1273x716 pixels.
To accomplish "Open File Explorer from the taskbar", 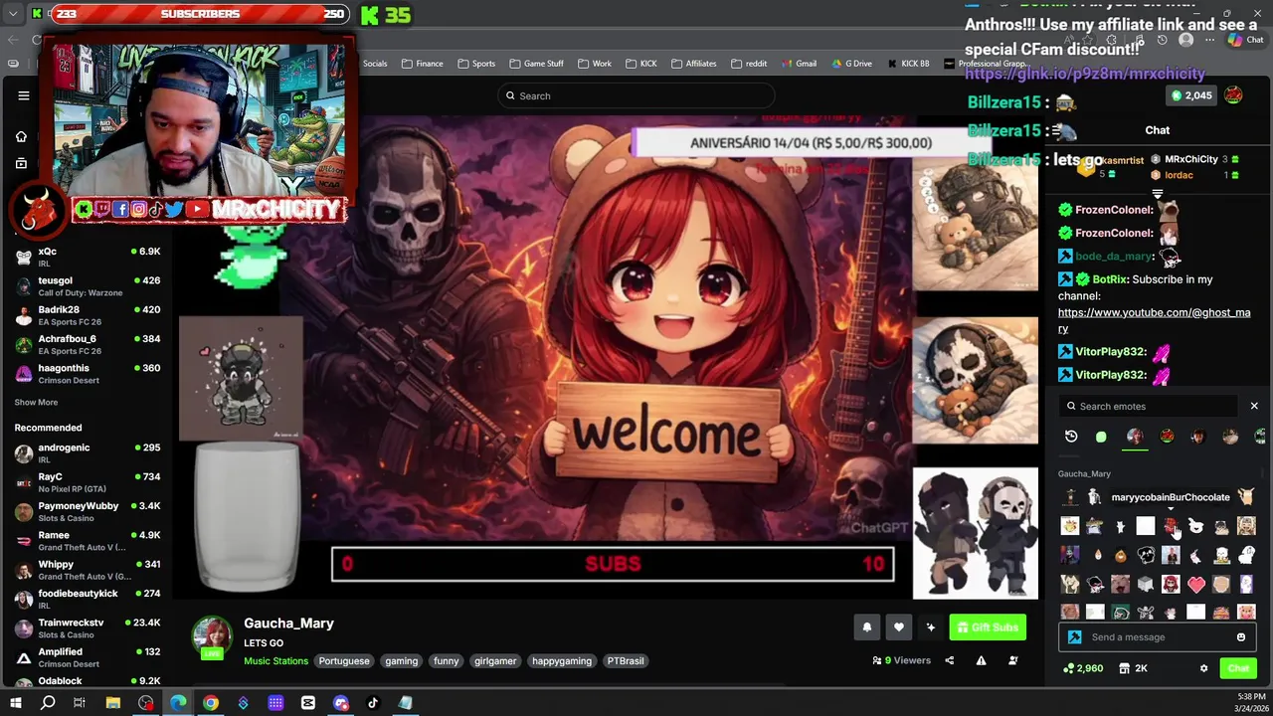I will 112,703.
